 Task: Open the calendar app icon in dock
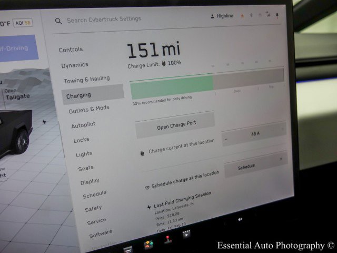point(128,249)
